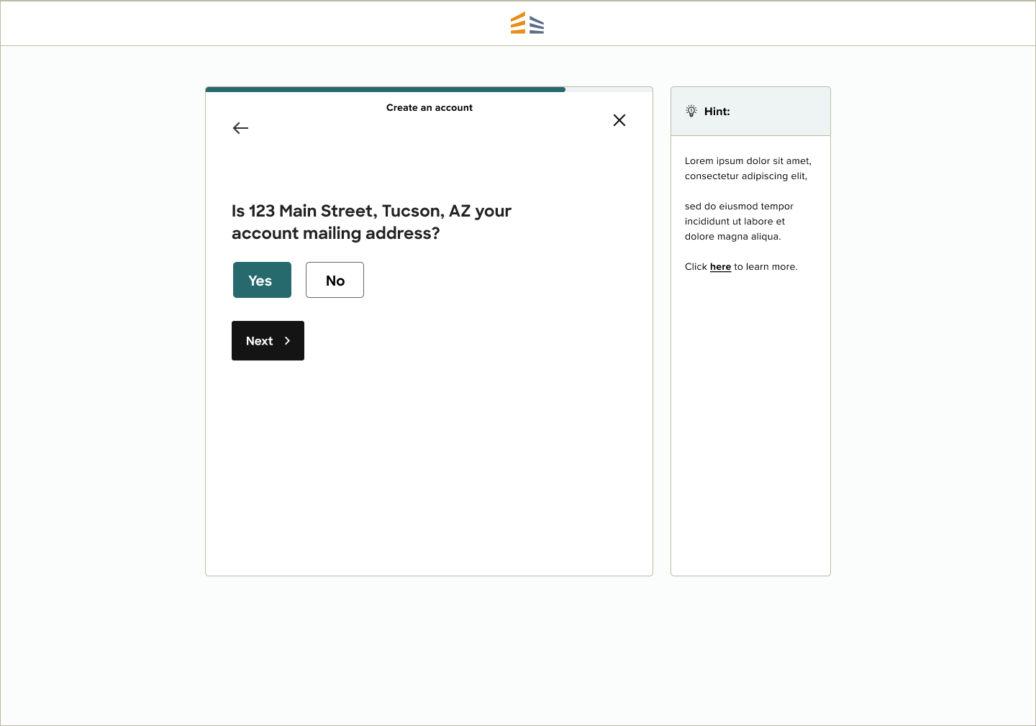This screenshot has height=726, width=1036.
Task: Click the account creation progress bar
Action: coord(429,89)
